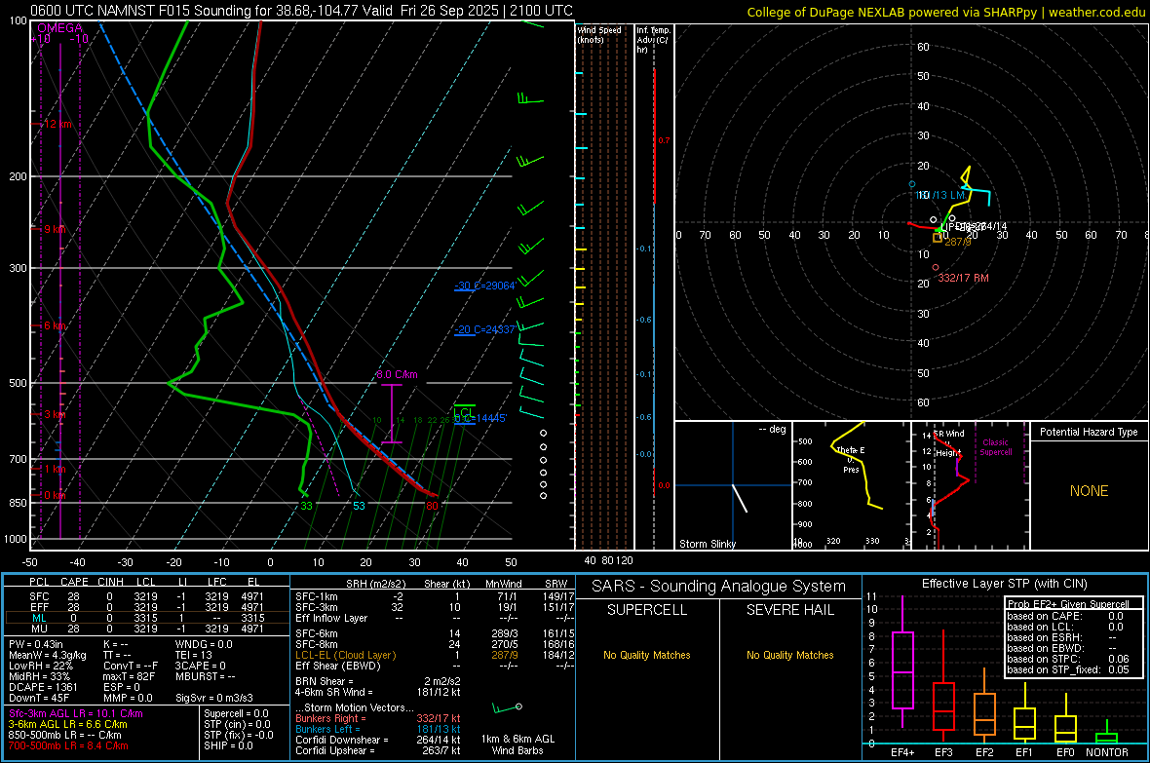Click the green NONTOR box plot
Screen dimensions: 1150x763
(1107, 734)
